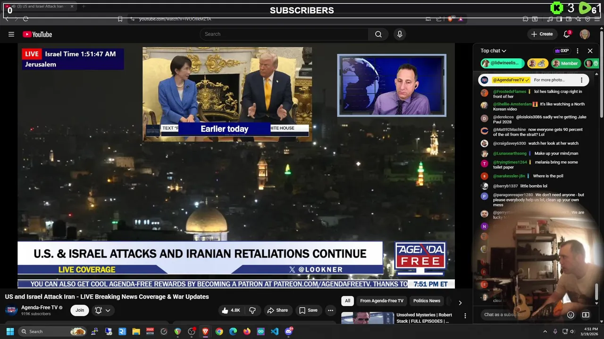This screenshot has height=339, width=604.
Task: Open Brave Shields lion icon
Action: [x=451, y=19]
